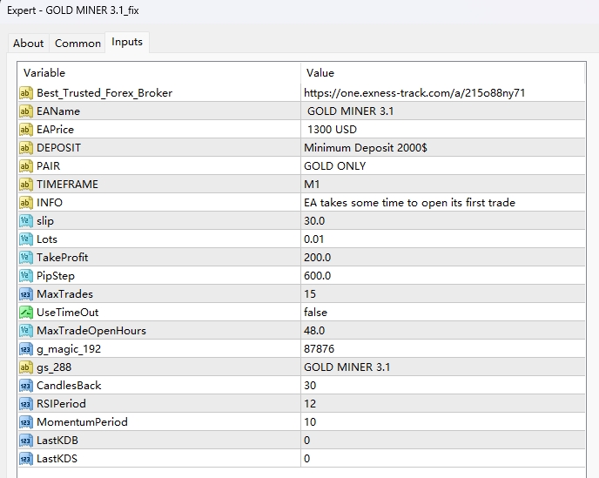Click the integer icon beside MaxTrades
This screenshot has height=478, width=599.
point(25,294)
